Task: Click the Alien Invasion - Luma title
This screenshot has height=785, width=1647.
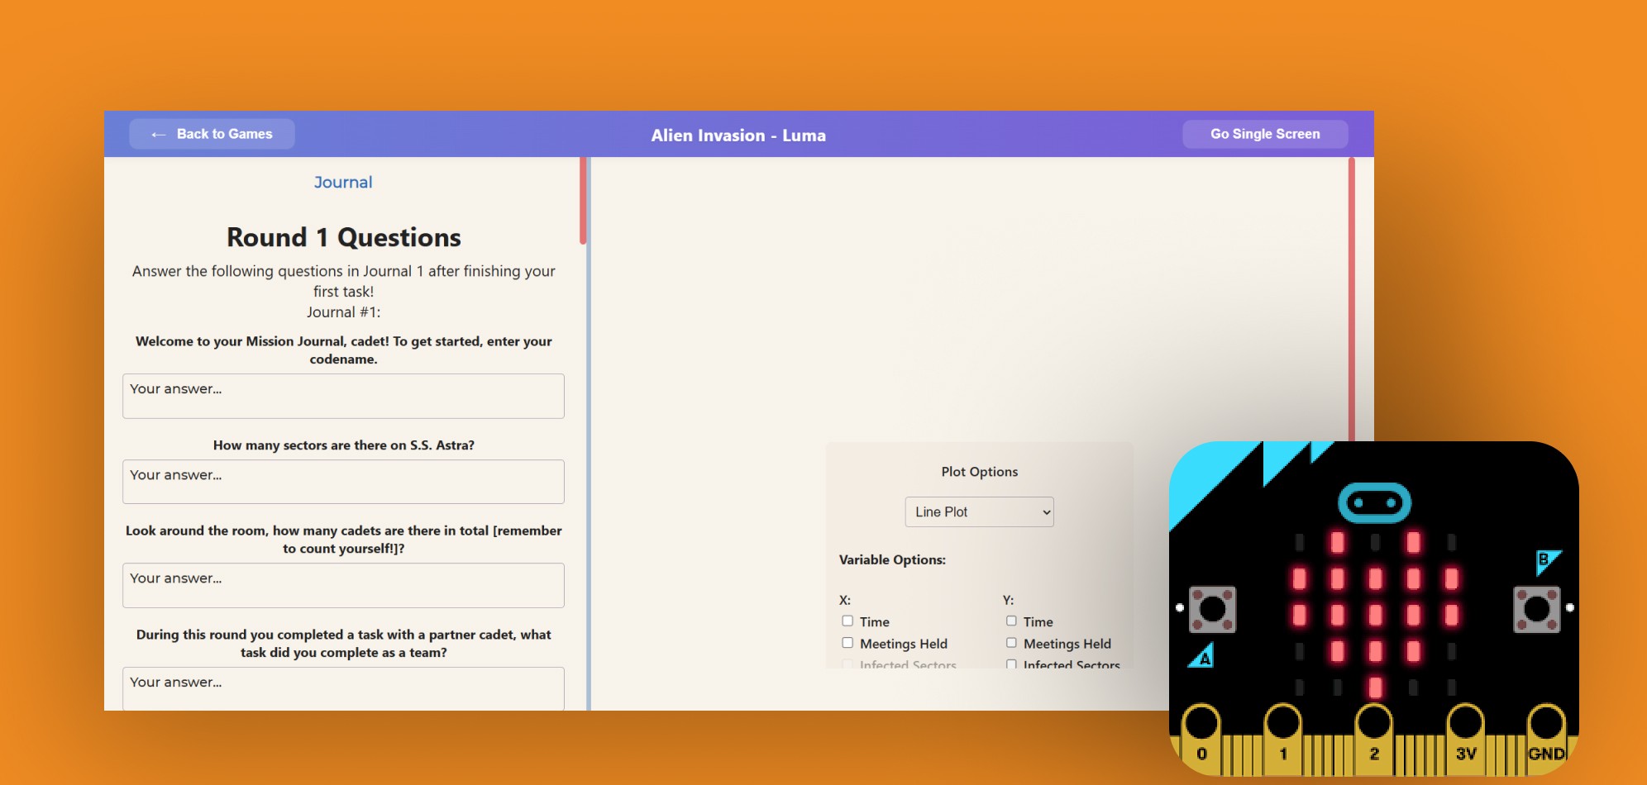Action: click(738, 135)
